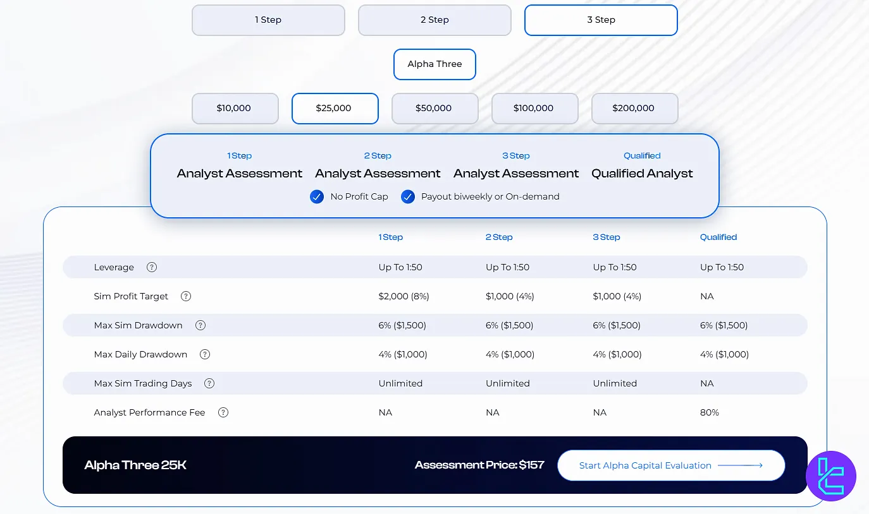Toggle the No Profit Cap checkmark

317,197
